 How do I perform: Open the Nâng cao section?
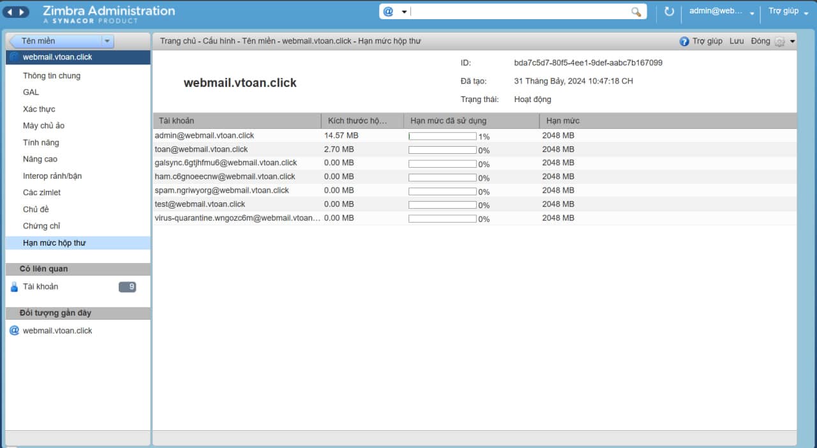tap(40, 159)
